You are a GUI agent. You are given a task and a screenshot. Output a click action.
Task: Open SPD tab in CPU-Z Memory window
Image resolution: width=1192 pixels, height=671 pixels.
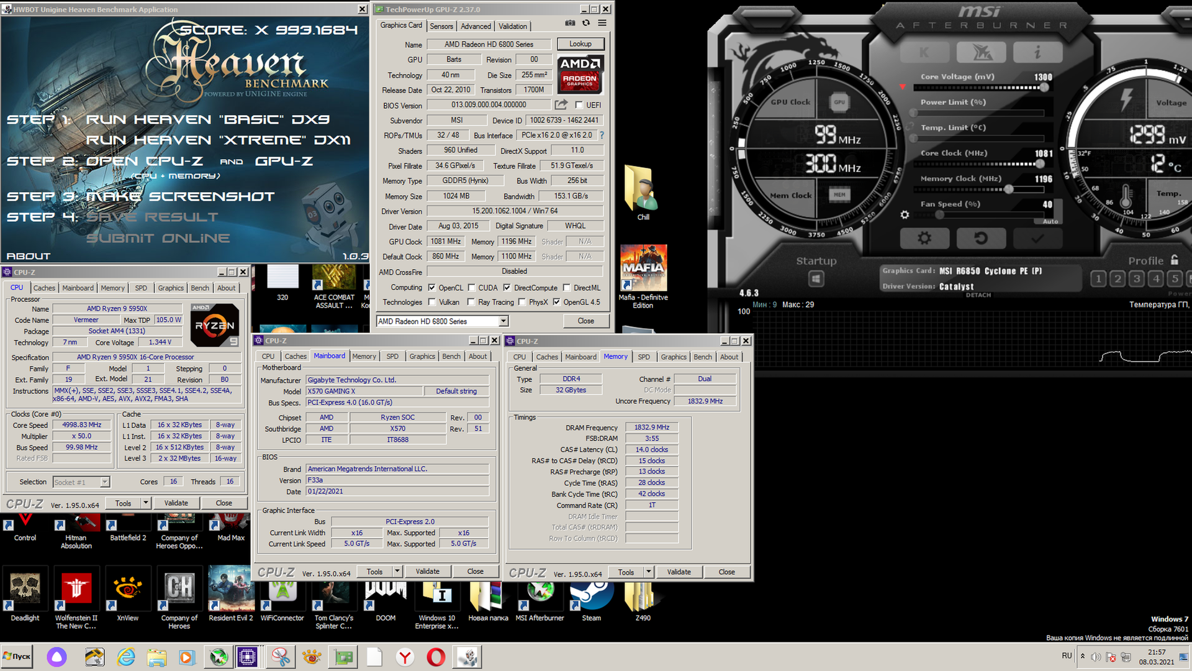(644, 357)
